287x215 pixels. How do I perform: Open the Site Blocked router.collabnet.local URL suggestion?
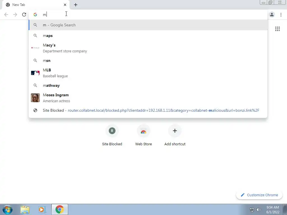(x=148, y=110)
